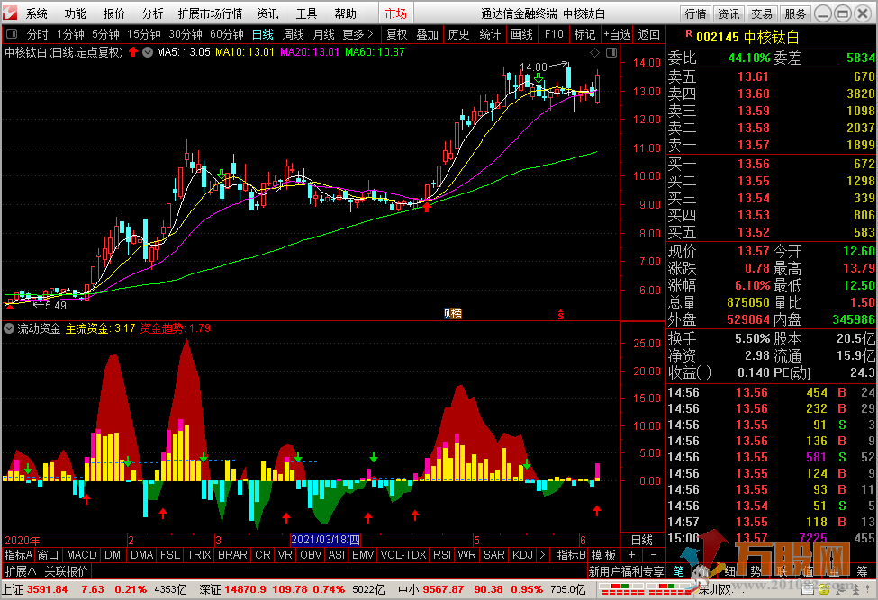Switch indicator to RSI
This screenshot has height=600, width=878.
pyautogui.click(x=442, y=555)
